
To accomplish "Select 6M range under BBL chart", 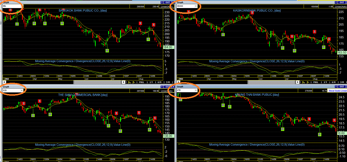I will (x=159, y=82).
